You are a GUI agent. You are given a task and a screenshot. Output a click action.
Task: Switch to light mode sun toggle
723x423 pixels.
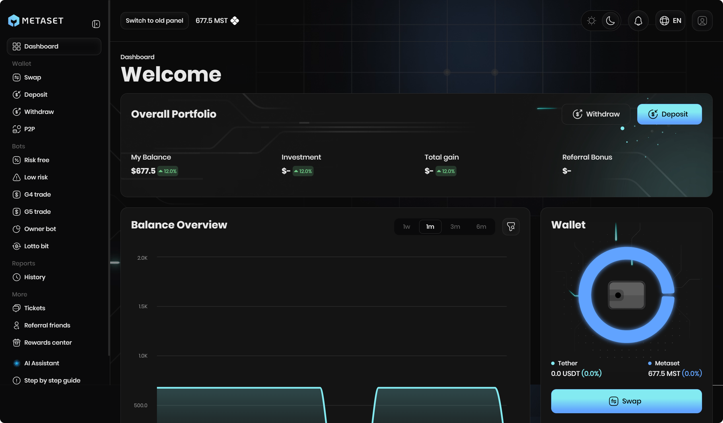591,21
